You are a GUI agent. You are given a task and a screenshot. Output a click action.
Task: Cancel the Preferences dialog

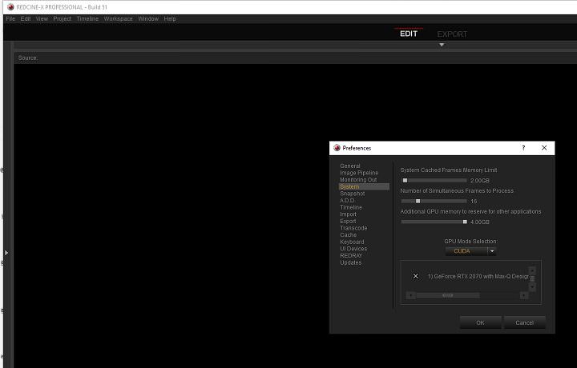524,323
